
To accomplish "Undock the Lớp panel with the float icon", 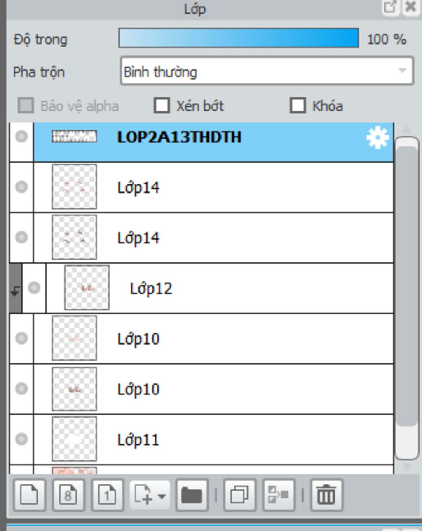I will coord(389,7).
